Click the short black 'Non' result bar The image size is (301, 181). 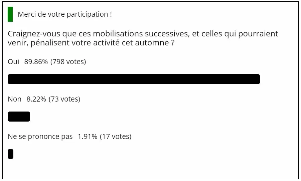[19, 117]
